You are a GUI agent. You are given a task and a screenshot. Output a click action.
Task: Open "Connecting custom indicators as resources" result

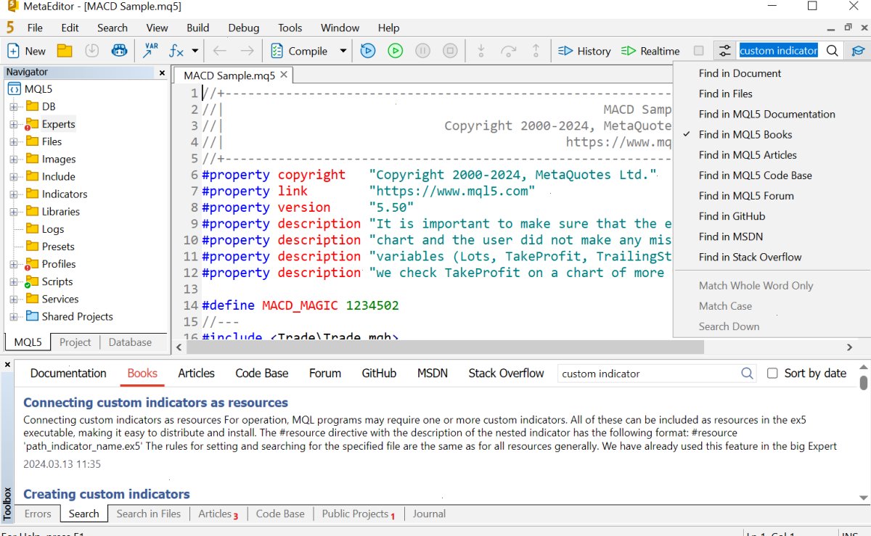(x=155, y=403)
